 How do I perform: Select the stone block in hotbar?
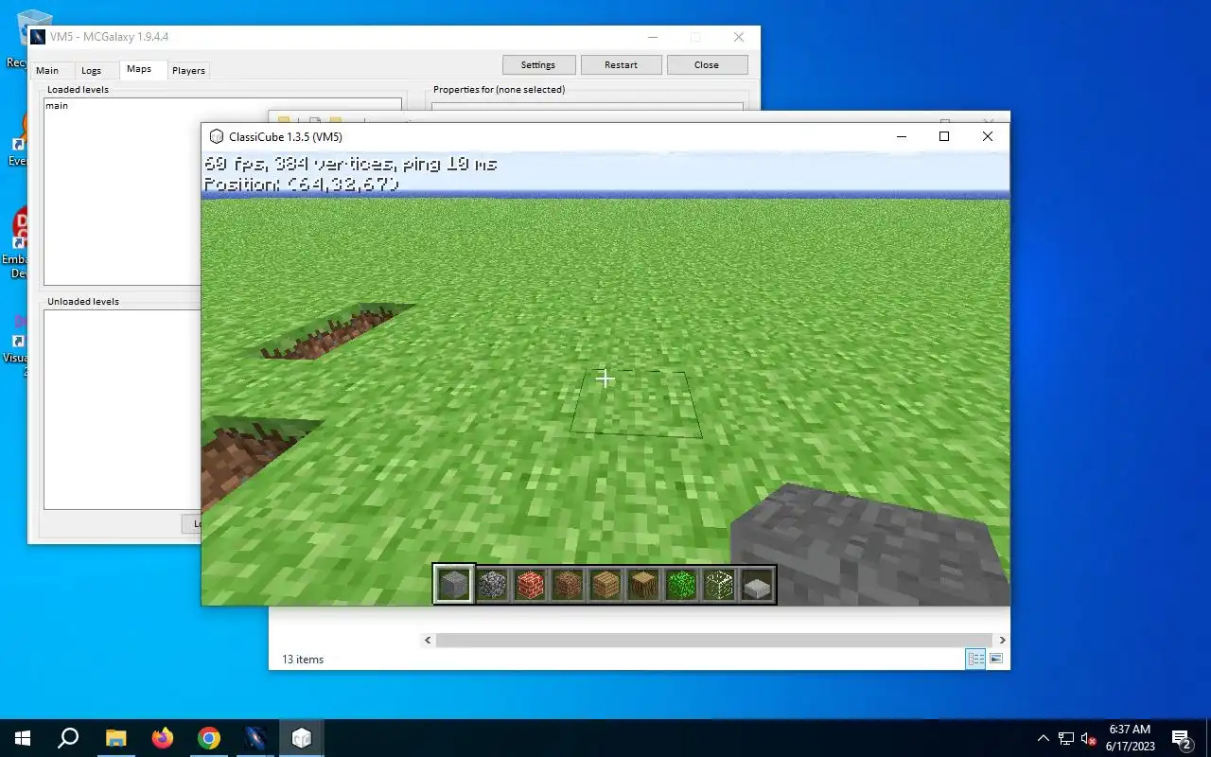click(454, 585)
